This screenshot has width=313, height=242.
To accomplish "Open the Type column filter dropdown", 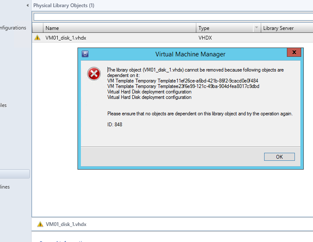I will (x=256, y=28).
